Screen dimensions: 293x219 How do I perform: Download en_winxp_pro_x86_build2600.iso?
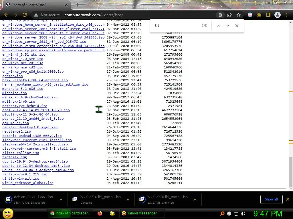(33, 72)
